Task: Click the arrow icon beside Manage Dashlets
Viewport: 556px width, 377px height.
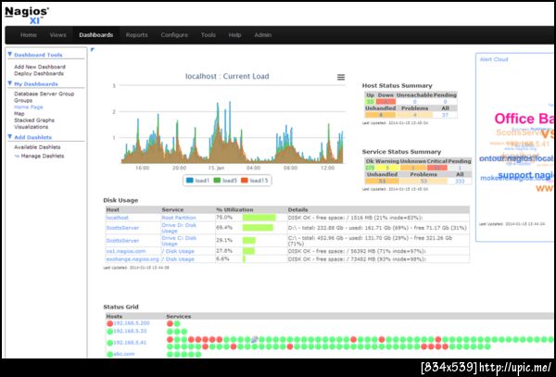Action: click(x=17, y=156)
